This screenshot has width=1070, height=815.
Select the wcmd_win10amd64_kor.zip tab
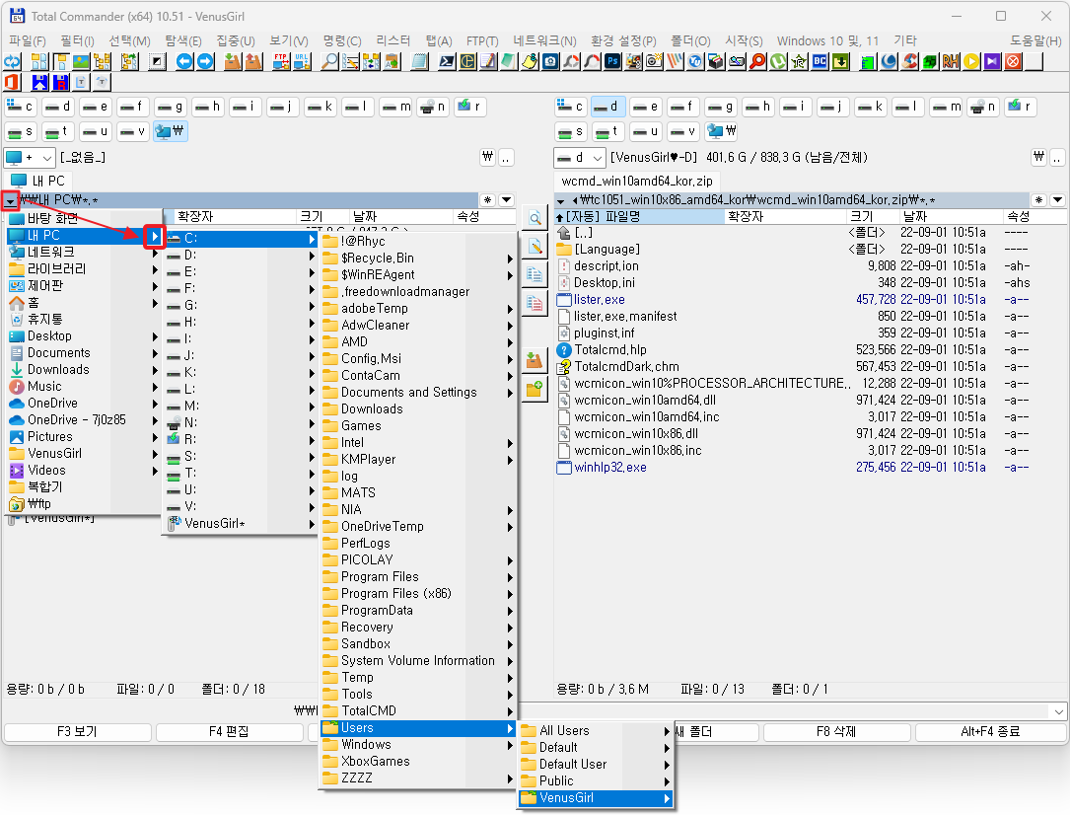click(637, 181)
